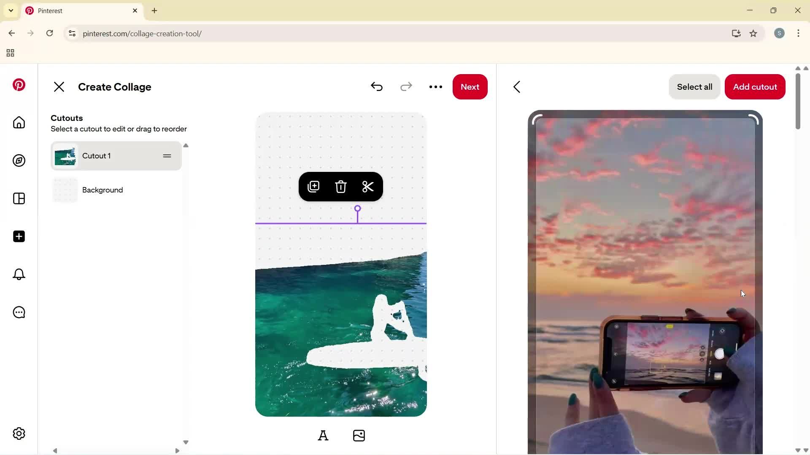Image resolution: width=810 pixels, height=455 pixels.
Task: Open Pinterest notifications bell in the sidebar
Action: (19, 274)
